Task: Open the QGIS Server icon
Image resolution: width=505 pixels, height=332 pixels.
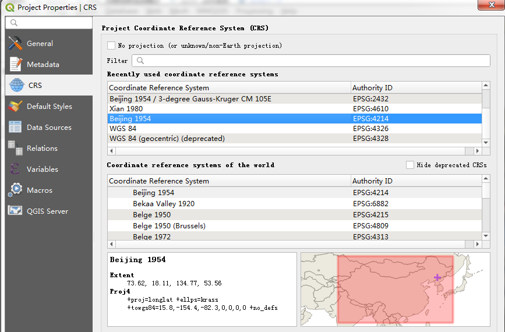Action: click(x=15, y=211)
